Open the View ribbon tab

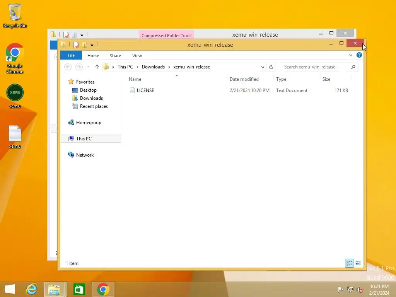click(137, 56)
